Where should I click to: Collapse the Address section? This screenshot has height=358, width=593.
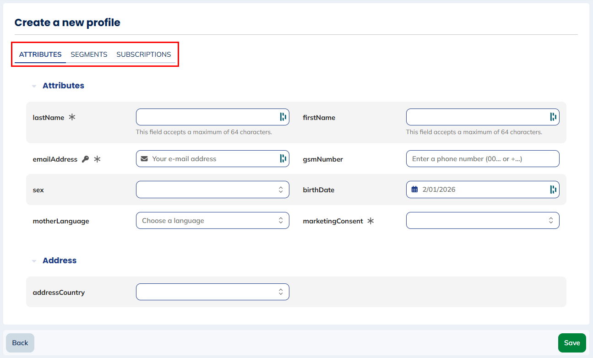pos(34,261)
